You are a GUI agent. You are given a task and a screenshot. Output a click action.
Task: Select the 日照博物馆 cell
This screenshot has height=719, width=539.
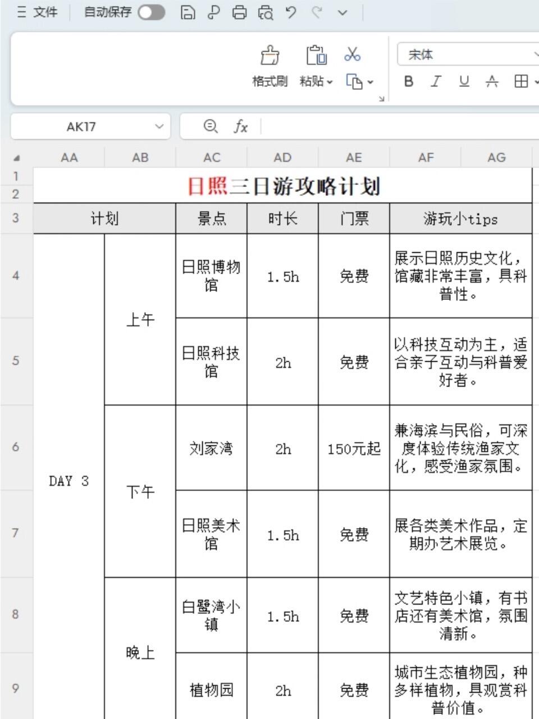tap(212, 276)
